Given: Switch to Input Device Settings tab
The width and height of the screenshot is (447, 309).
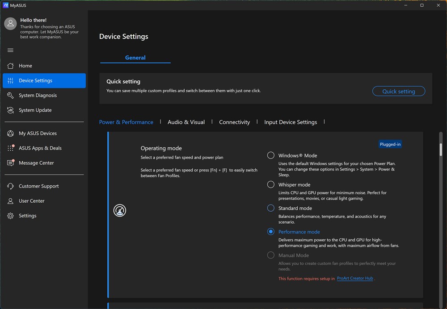Looking at the screenshot, I should [291, 122].
